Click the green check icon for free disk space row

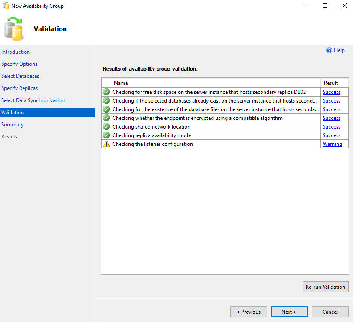(106, 92)
